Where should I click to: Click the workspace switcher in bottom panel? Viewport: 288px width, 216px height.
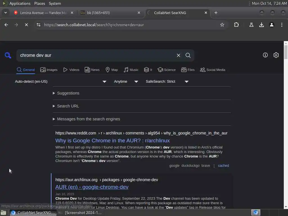coord(256,213)
